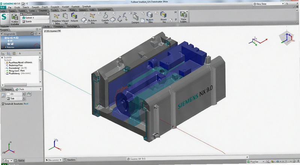Select the tree row with the green line icon

tap(15, 70)
